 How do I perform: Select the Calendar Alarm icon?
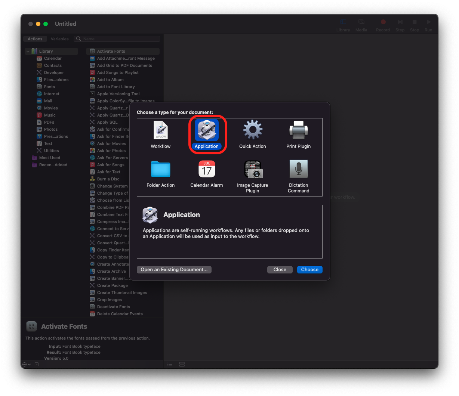pyautogui.click(x=207, y=169)
